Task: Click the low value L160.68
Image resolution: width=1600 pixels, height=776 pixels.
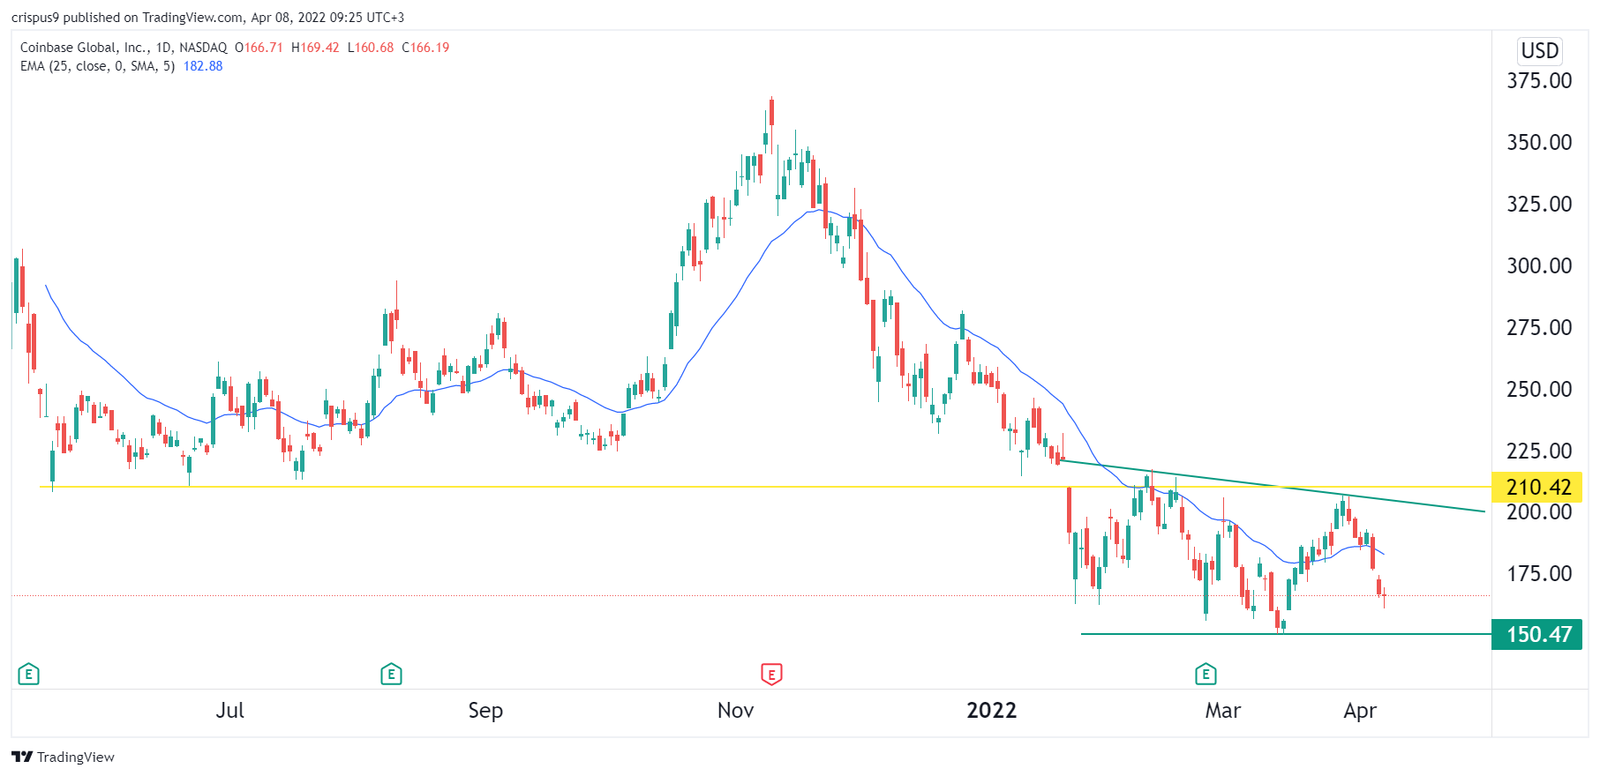Action: 371,48
